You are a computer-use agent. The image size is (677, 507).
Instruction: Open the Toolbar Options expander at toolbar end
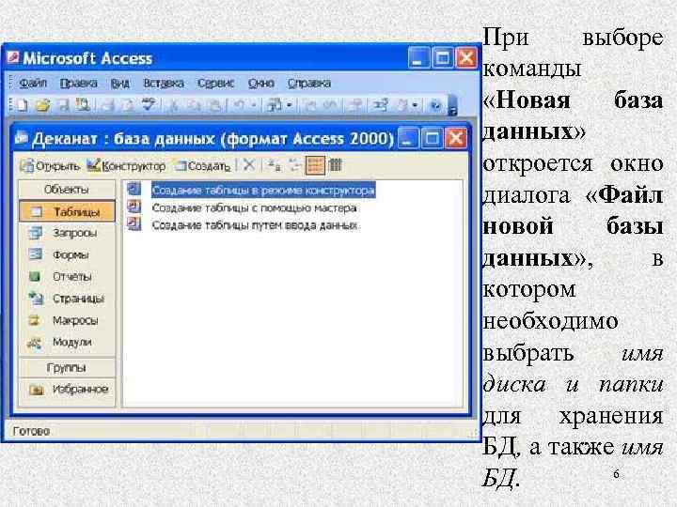(452, 106)
